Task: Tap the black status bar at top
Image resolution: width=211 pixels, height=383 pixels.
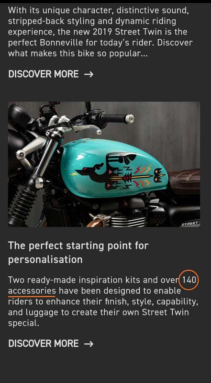Action: [x=105, y=1]
